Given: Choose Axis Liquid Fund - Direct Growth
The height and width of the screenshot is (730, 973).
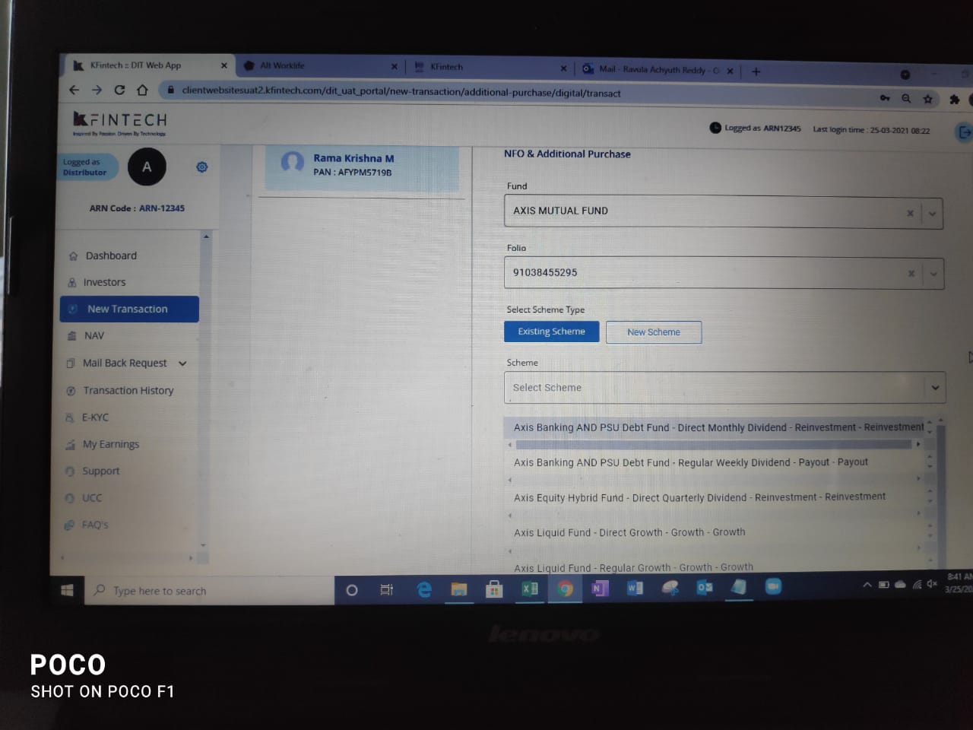Looking at the screenshot, I should pos(629,533).
